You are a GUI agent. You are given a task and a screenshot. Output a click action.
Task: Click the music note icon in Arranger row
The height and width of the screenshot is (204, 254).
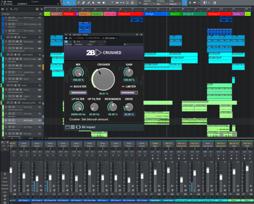tap(40, 14)
